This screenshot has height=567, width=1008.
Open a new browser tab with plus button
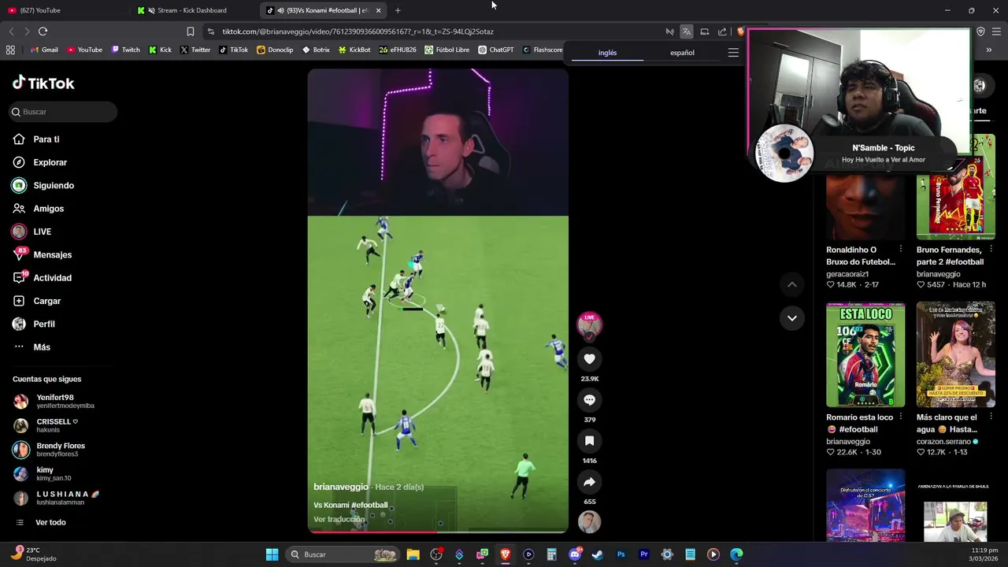(398, 10)
